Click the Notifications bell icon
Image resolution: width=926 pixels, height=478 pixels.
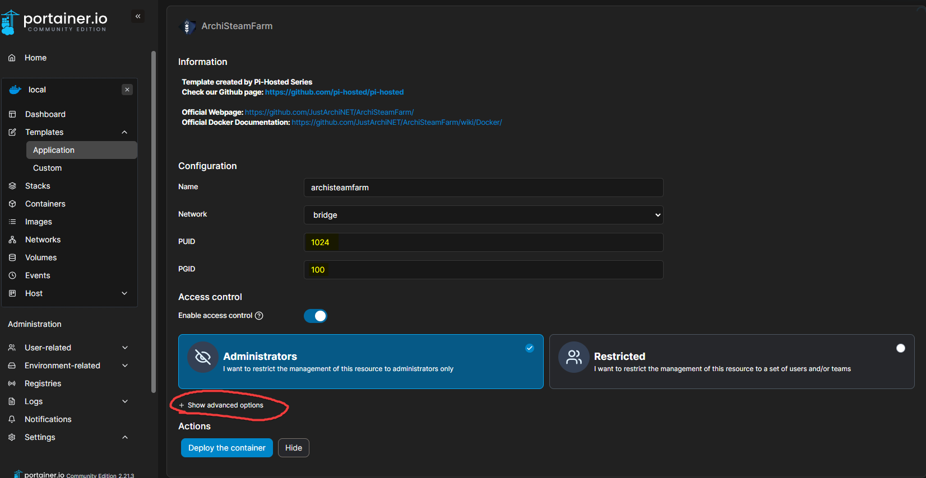tap(12, 419)
